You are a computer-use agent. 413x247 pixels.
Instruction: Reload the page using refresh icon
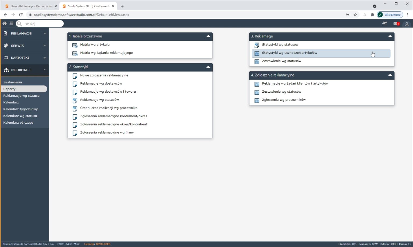[x=21, y=15]
